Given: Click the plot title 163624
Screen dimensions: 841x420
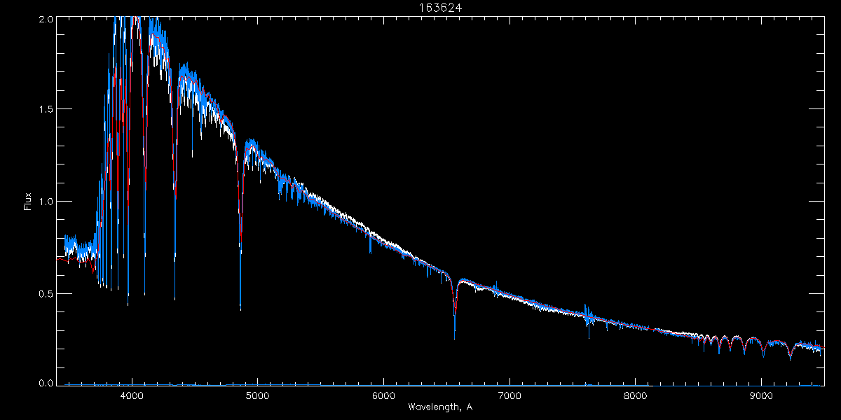Looking at the screenshot, I should coord(440,8).
